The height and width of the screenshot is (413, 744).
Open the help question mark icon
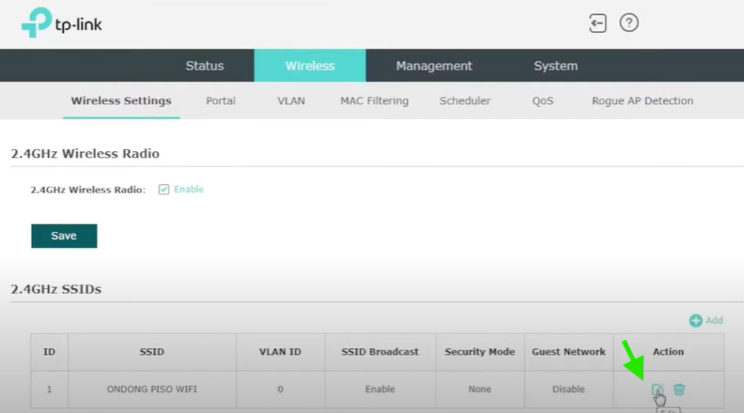(x=629, y=23)
